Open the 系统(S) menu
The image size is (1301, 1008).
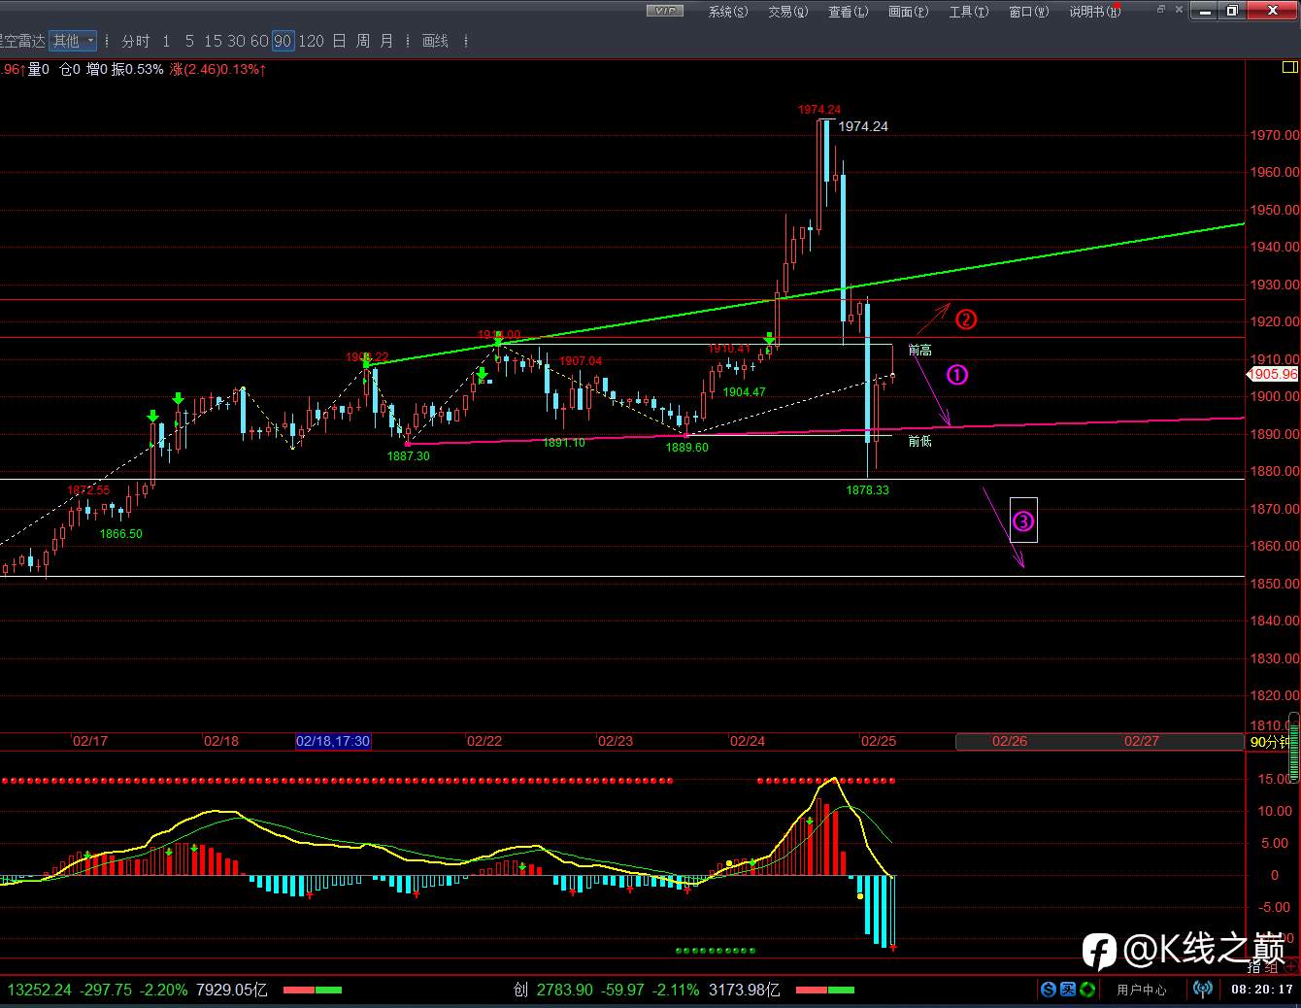point(728,12)
